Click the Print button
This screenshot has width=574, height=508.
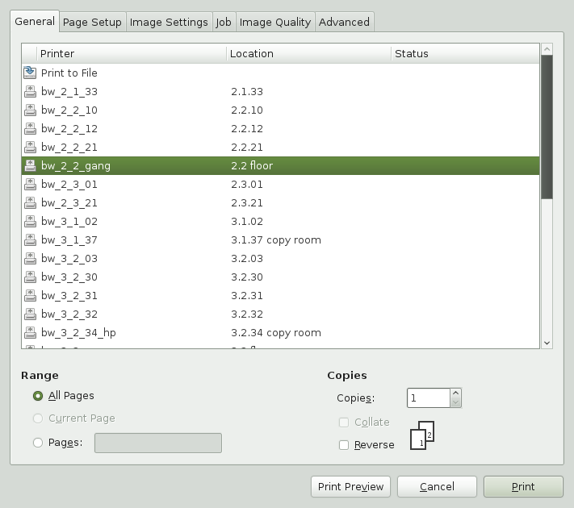click(523, 487)
